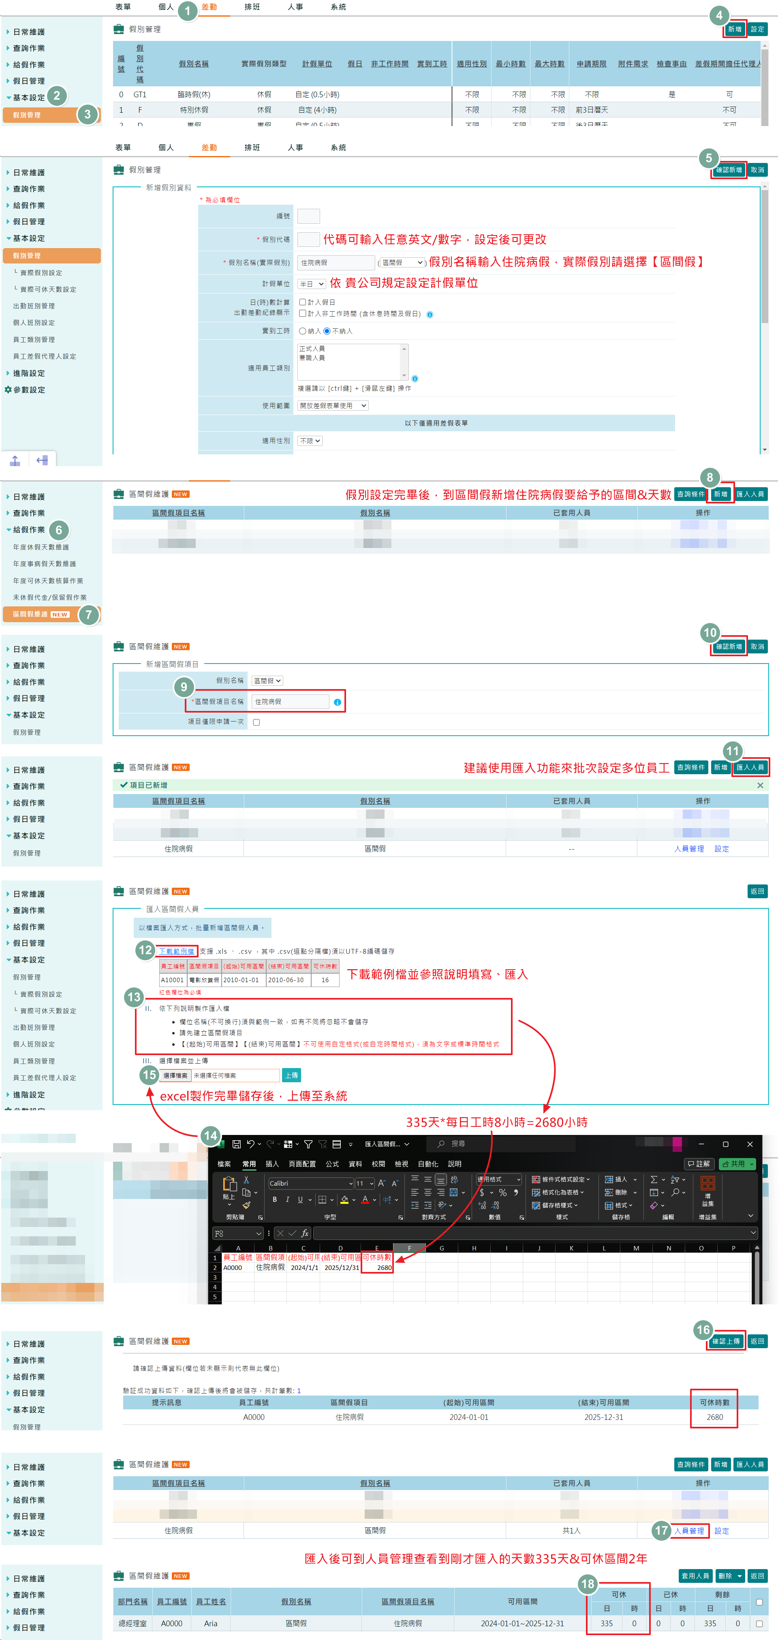Screen dimensions: 778x1640
Task: Click the Excel format painter brush
Action: [246, 1205]
